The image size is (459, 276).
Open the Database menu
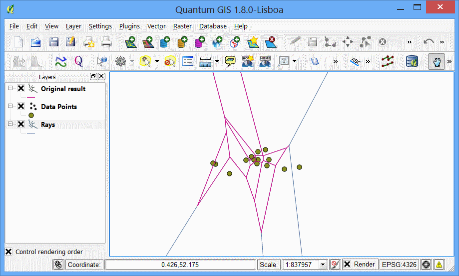coord(213,26)
